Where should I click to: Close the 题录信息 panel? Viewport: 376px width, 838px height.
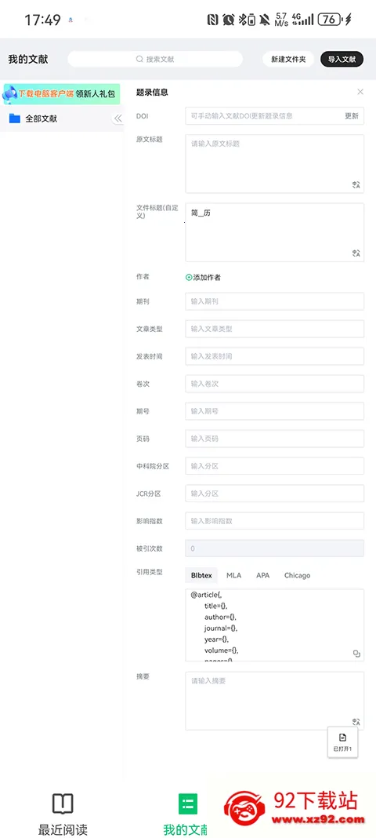(360, 92)
